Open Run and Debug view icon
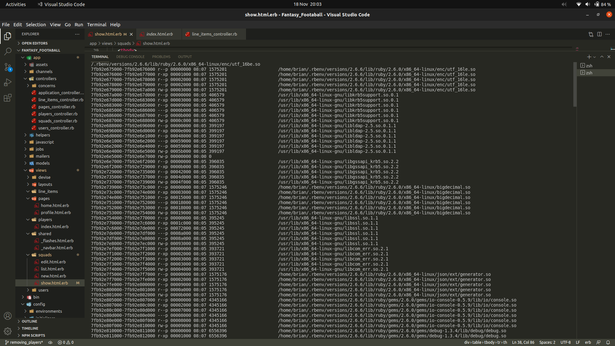The height and width of the screenshot is (346, 615). pos(8,82)
